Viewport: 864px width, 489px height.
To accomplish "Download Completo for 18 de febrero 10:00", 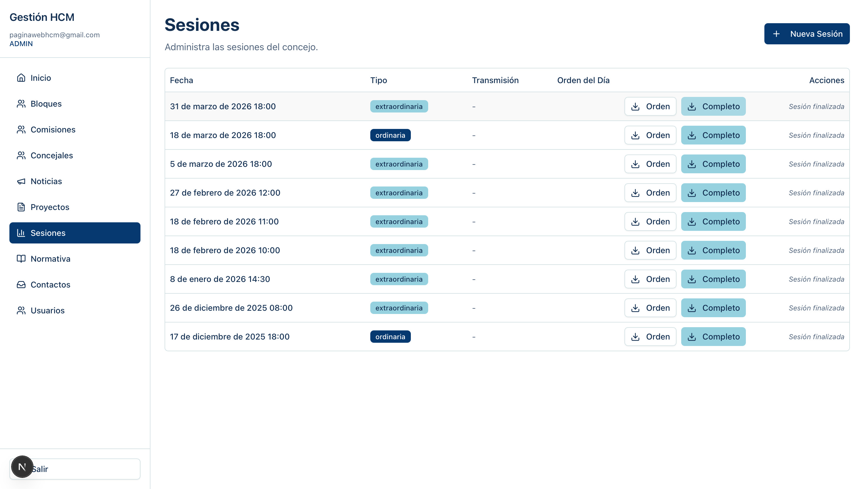I will pyautogui.click(x=713, y=251).
